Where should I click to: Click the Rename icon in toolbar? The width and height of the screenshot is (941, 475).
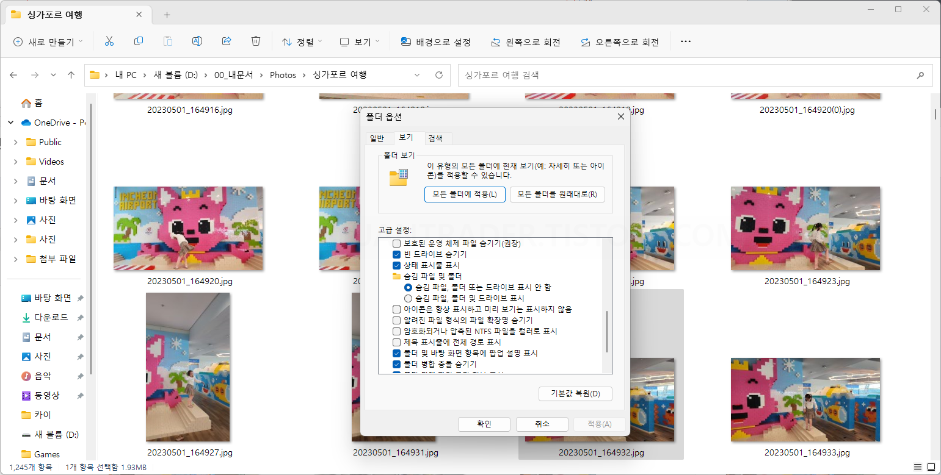pyautogui.click(x=197, y=41)
